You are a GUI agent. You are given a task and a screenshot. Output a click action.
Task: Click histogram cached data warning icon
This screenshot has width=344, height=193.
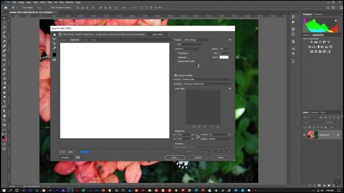pos(335,20)
